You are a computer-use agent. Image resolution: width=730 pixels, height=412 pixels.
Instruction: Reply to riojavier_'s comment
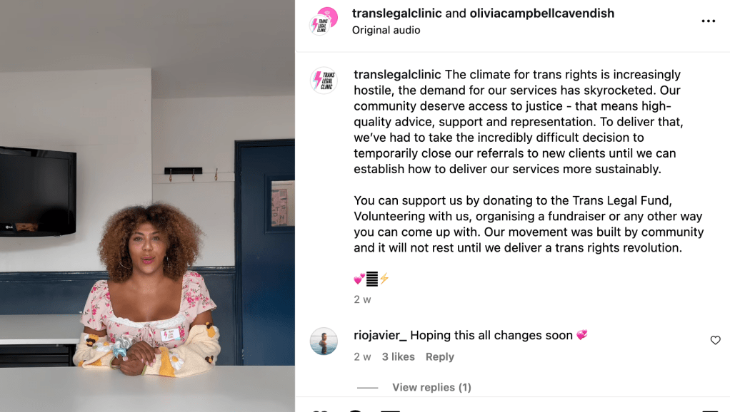point(439,356)
